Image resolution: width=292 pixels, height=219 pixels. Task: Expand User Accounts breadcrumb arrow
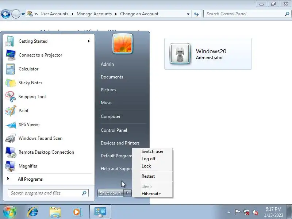[x=73, y=14]
